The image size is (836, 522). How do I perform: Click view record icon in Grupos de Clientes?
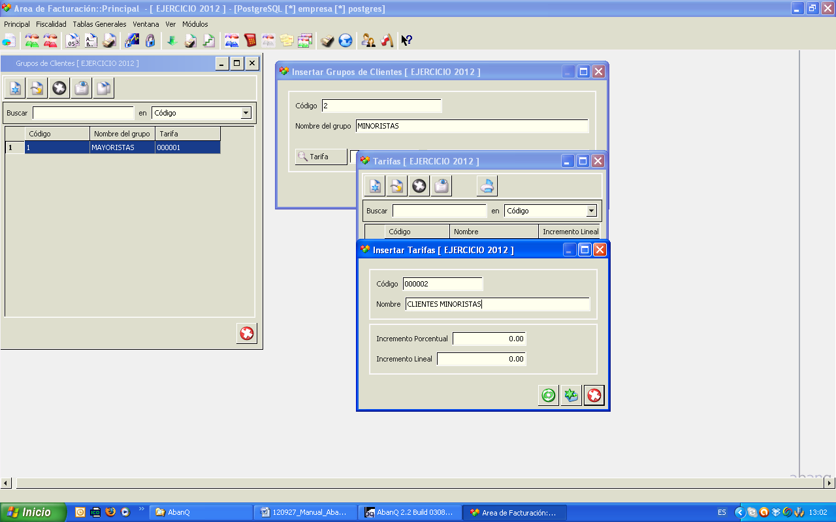[82, 88]
